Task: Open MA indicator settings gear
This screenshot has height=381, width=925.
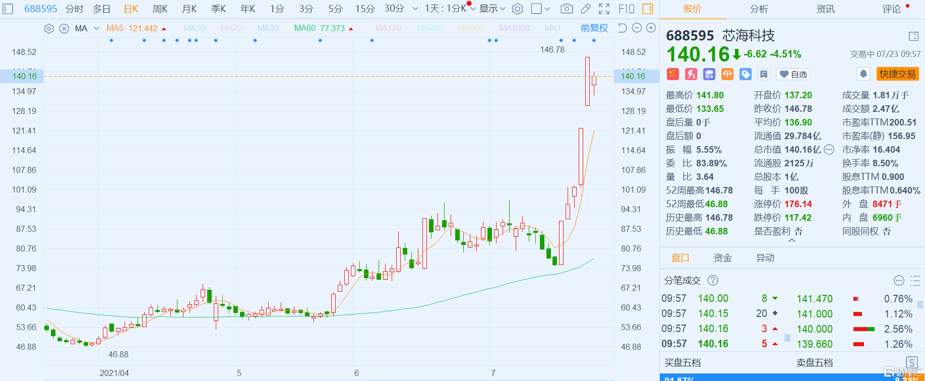Action: pos(49,29)
